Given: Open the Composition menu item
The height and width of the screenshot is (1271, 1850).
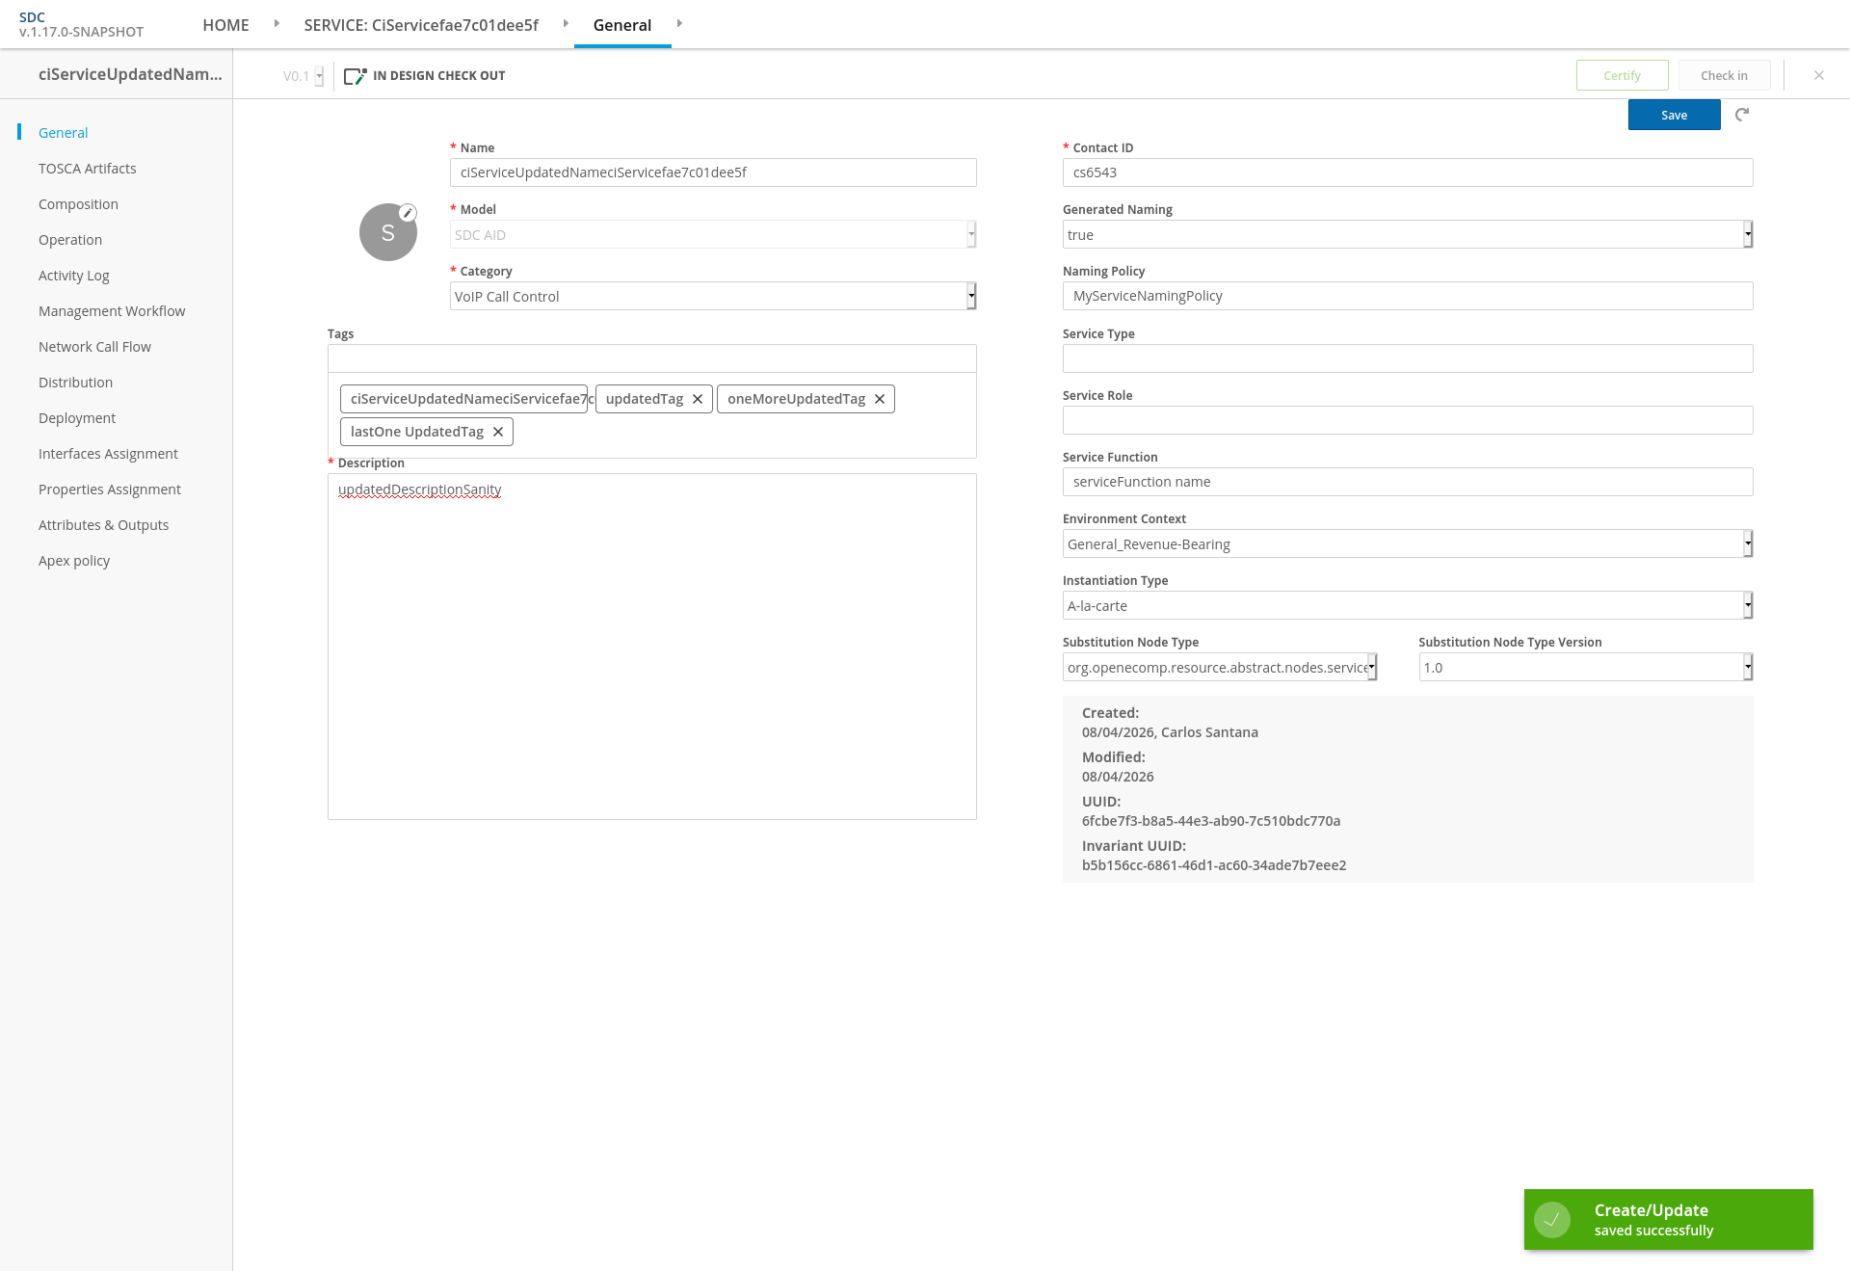Looking at the screenshot, I should point(78,204).
